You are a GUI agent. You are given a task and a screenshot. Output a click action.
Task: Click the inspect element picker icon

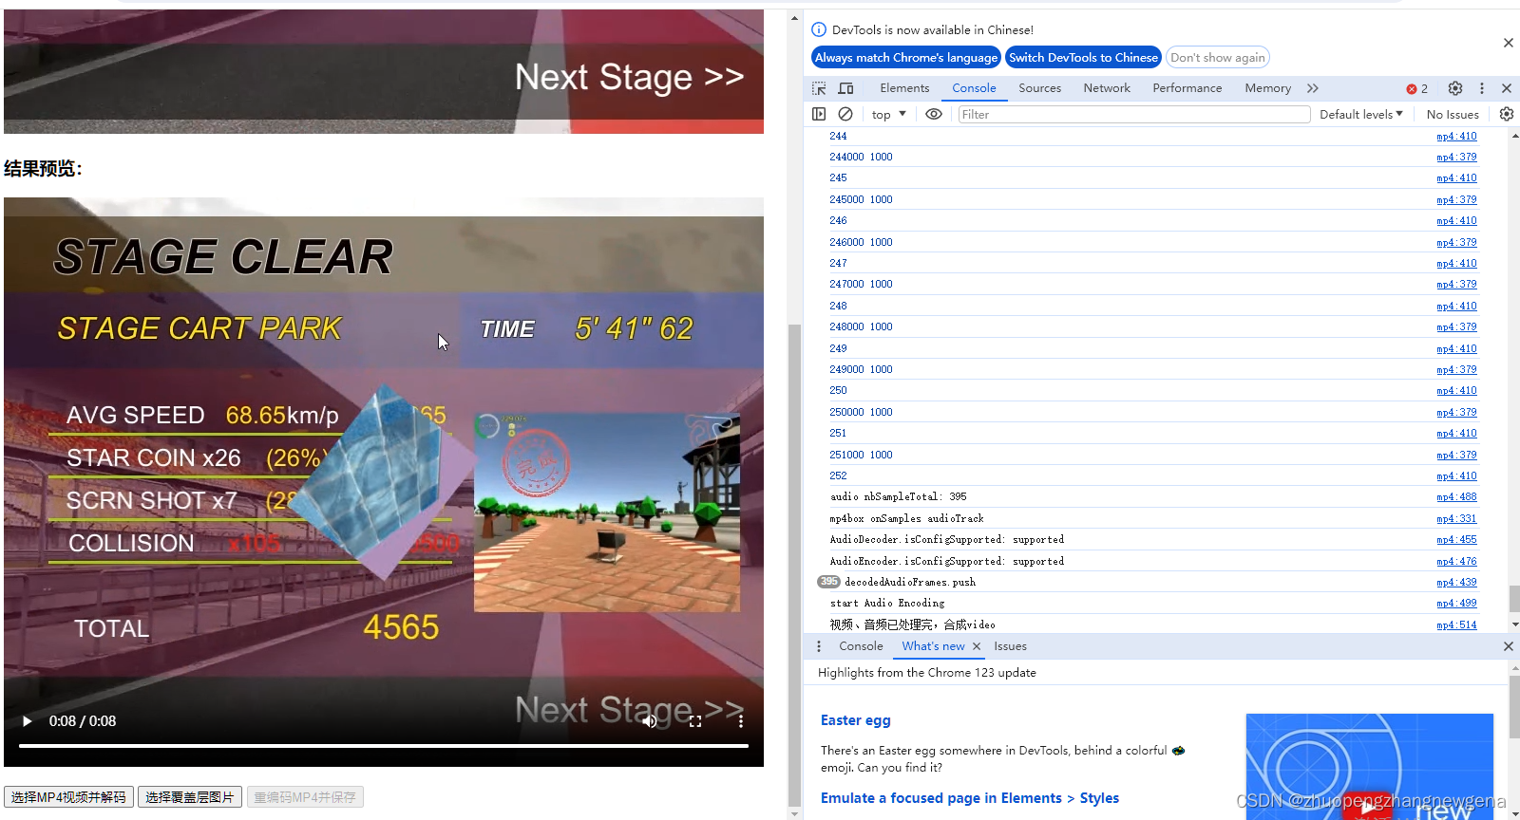(819, 88)
